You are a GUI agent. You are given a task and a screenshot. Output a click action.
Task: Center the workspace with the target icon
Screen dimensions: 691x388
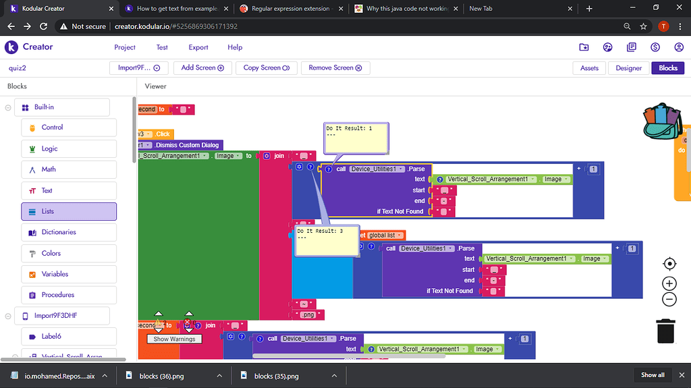click(x=669, y=263)
